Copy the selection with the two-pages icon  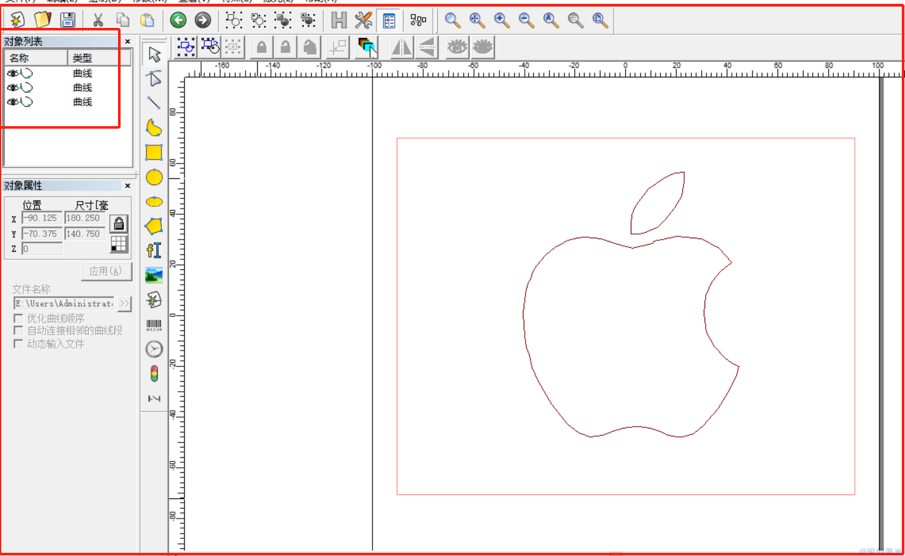[x=122, y=20]
